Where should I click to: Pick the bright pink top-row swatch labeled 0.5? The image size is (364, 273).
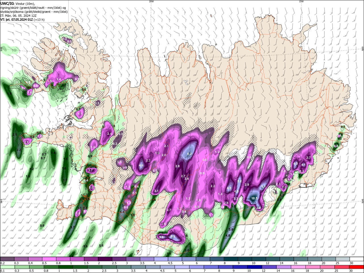(x=49, y=259)
